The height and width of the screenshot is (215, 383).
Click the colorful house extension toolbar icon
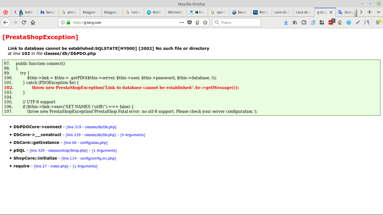(x=340, y=23)
